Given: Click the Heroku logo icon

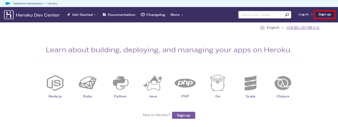Looking at the screenshot, I should [x=9, y=15].
